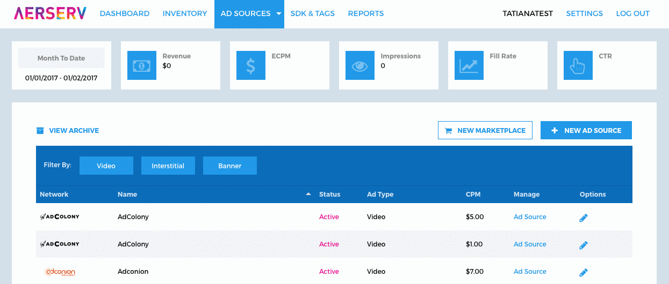Toggle the Banner filter
The width and height of the screenshot is (669, 284).
pyautogui.click(x=229, y=166)
